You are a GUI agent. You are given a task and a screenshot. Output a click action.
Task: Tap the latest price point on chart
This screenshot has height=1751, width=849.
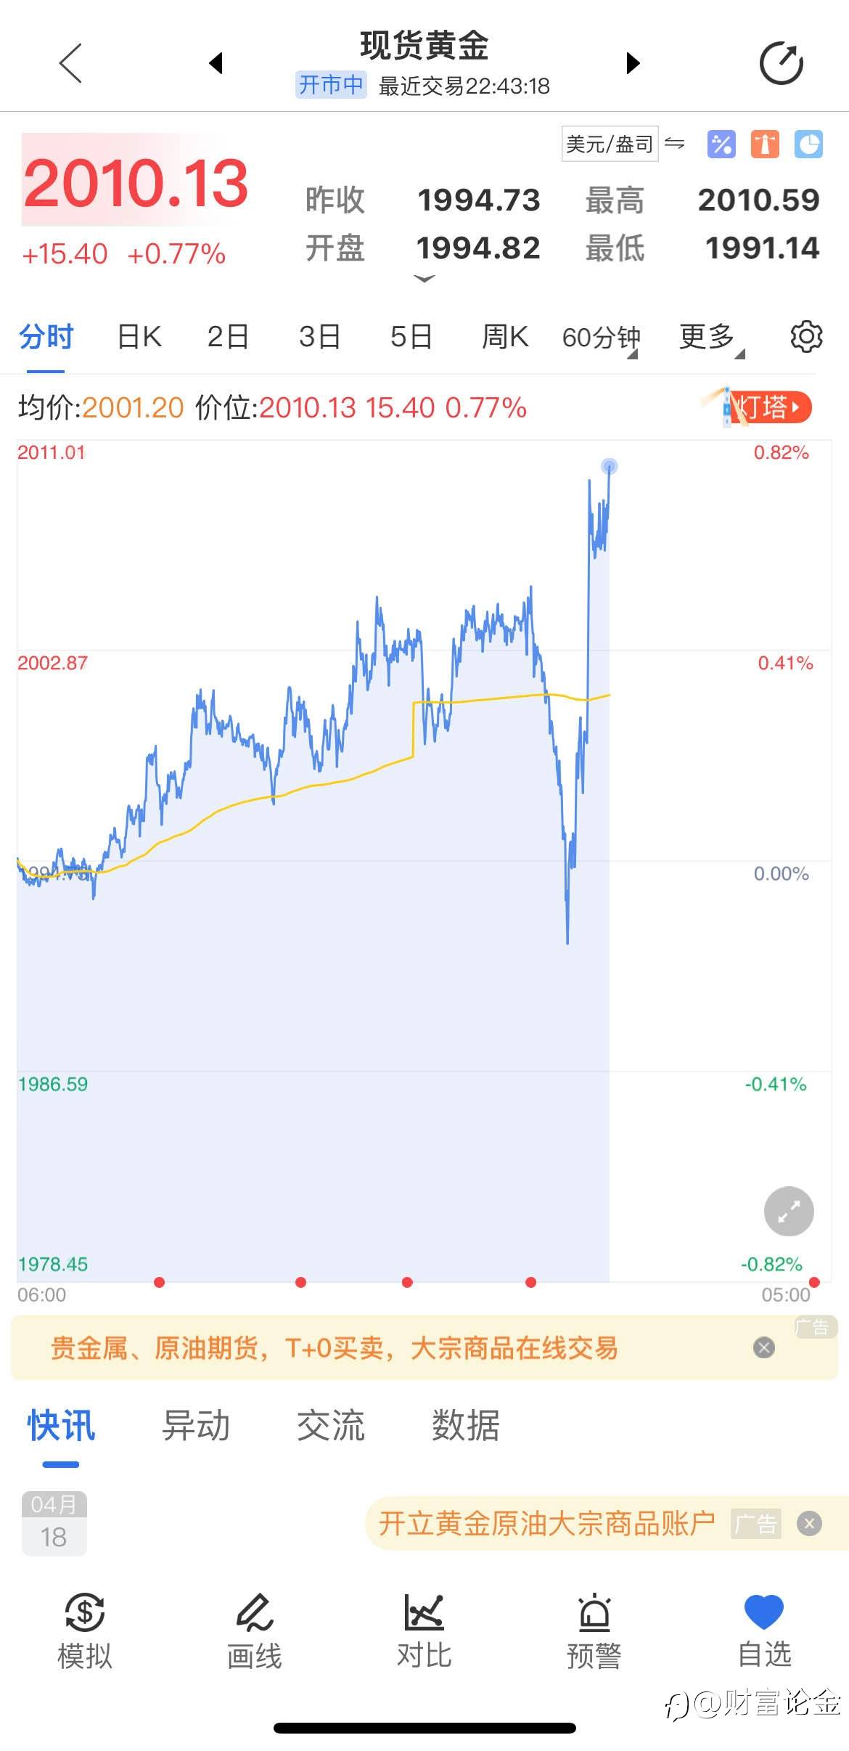[610, 466]
